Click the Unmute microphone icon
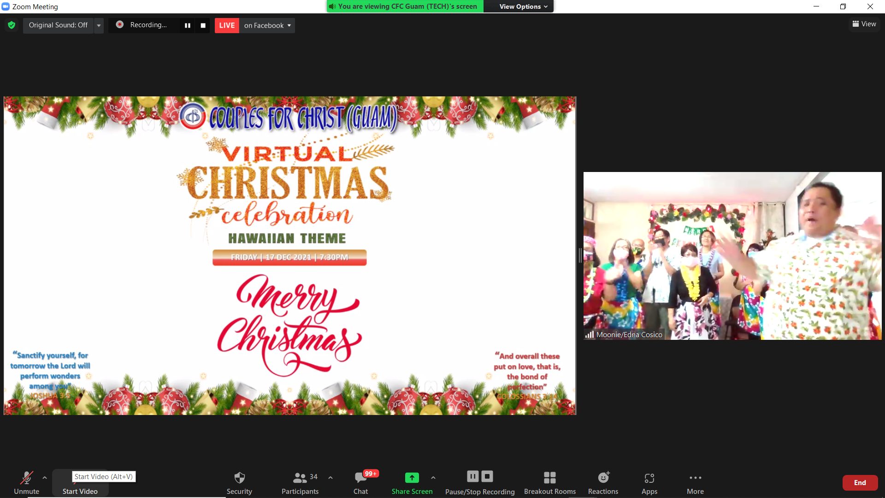 pos(26,478)
